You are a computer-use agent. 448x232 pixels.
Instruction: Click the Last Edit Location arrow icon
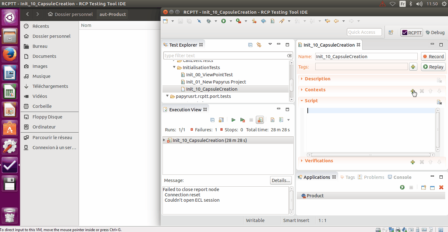(x=327, y=21)
